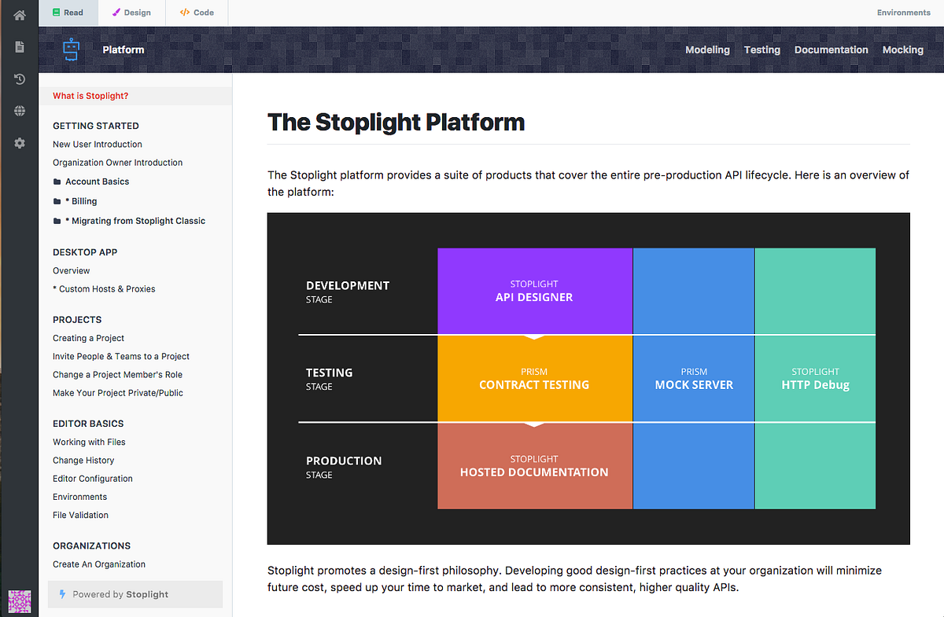
Task: Open the Mocking menu item
Action: tap(902, 49)
